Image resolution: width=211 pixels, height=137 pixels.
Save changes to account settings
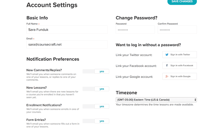pyautogui.click(x=182, y=2)
